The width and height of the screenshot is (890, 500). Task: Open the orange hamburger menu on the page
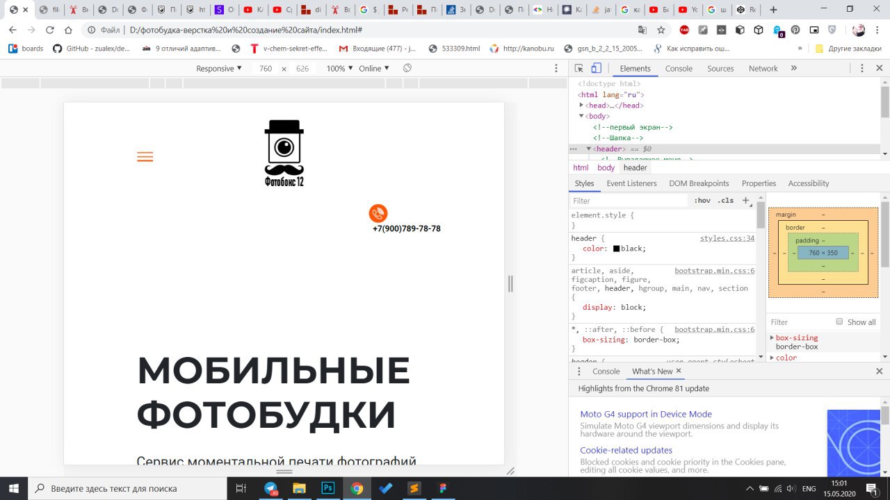(145, 157)
